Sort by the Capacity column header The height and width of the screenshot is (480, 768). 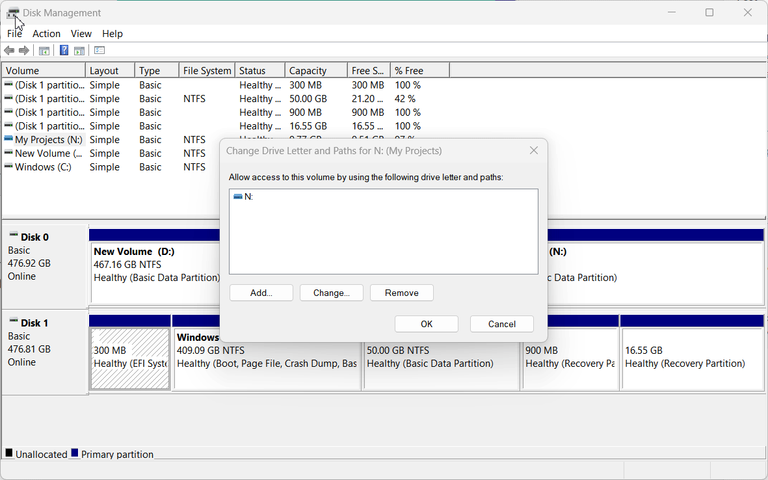pos(317,70)
